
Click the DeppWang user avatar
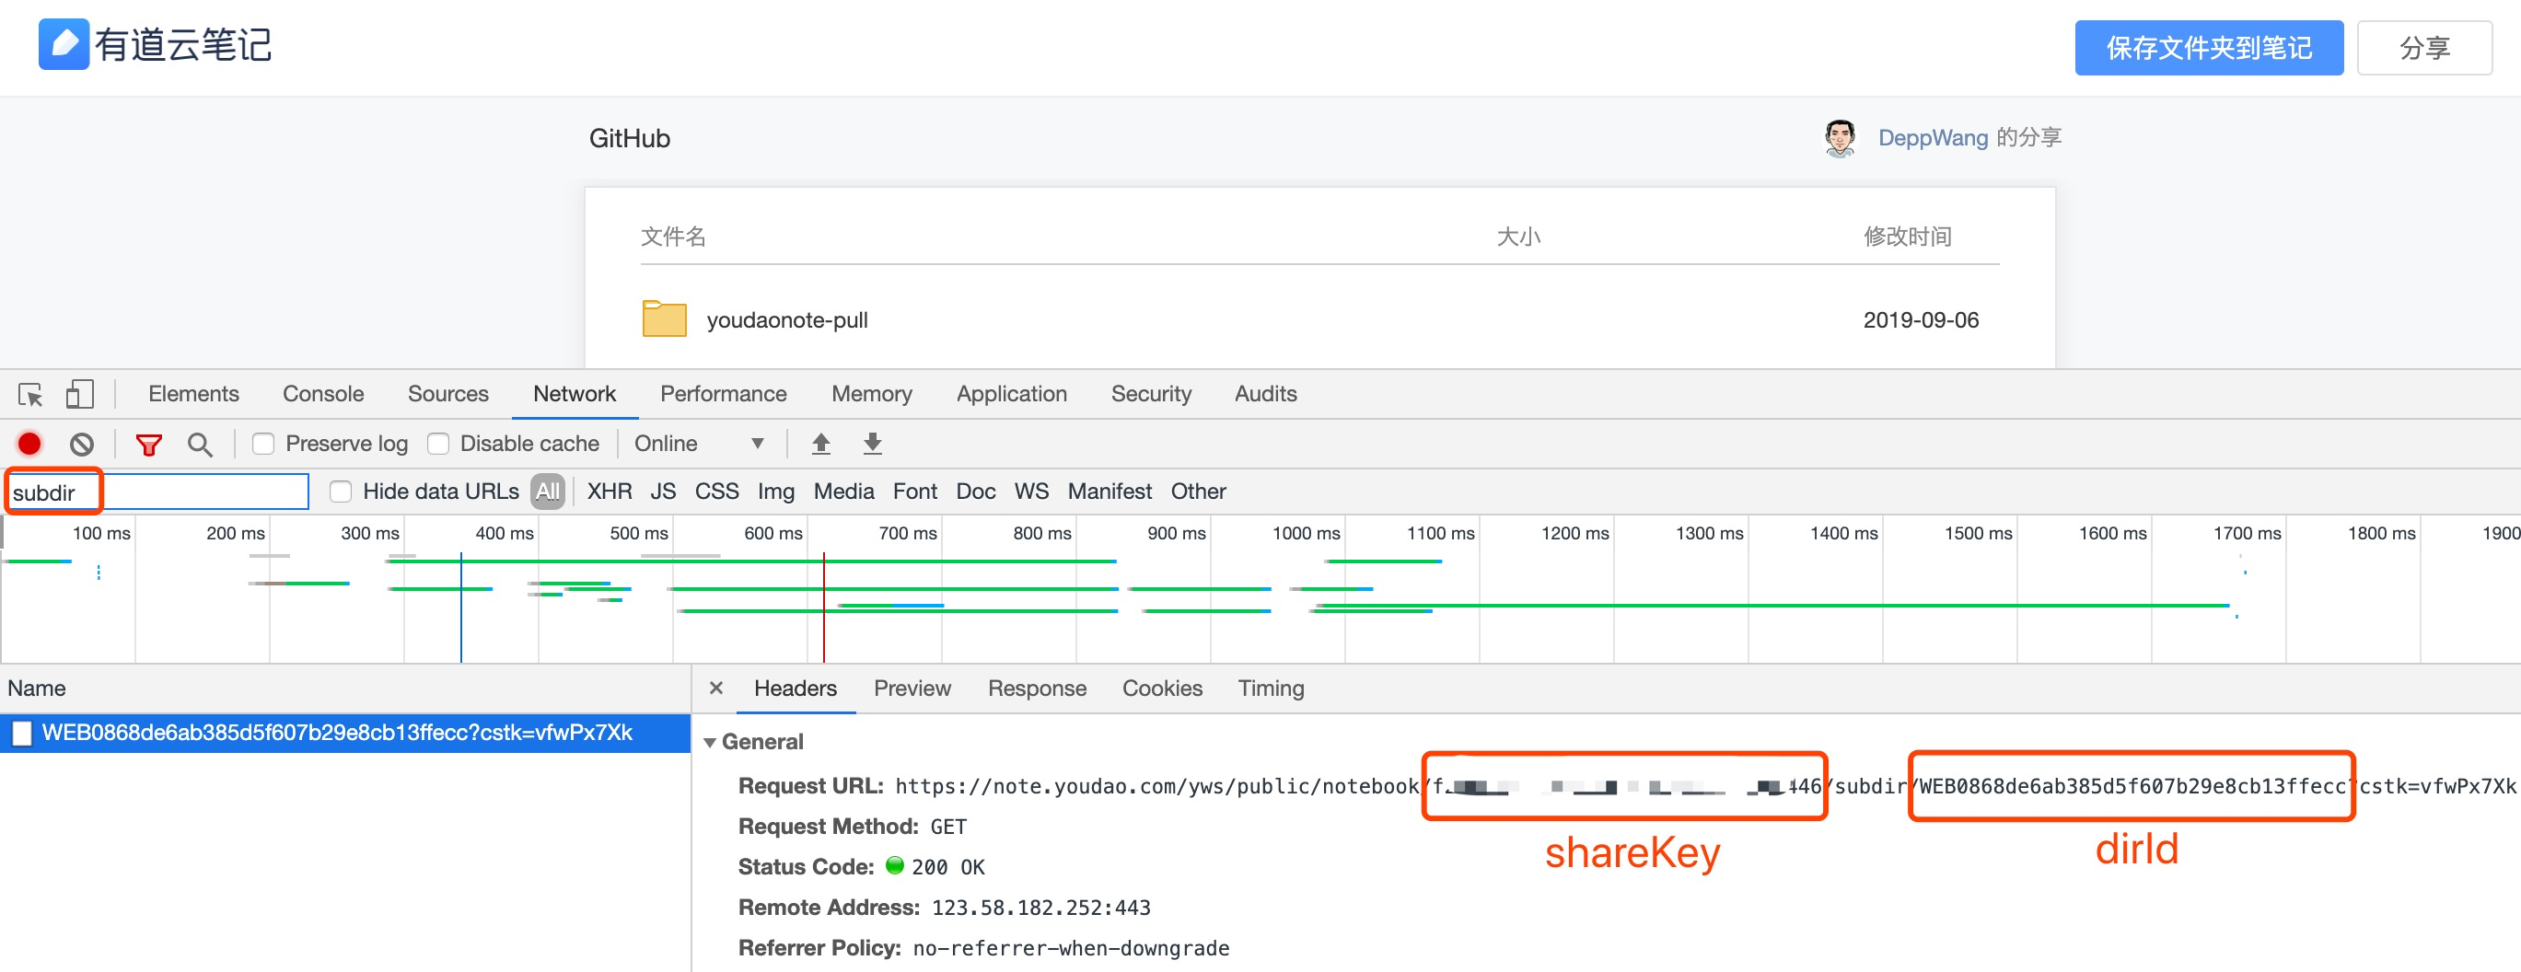tap(1840, 138)
